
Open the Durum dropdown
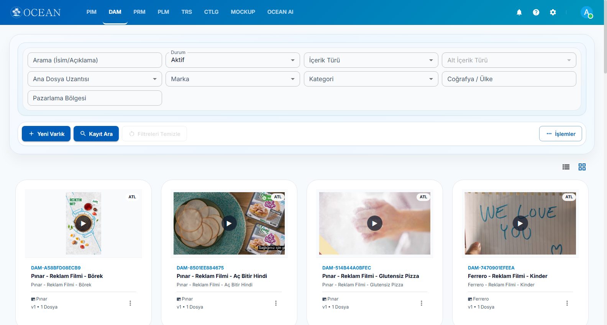coord(233,60)
